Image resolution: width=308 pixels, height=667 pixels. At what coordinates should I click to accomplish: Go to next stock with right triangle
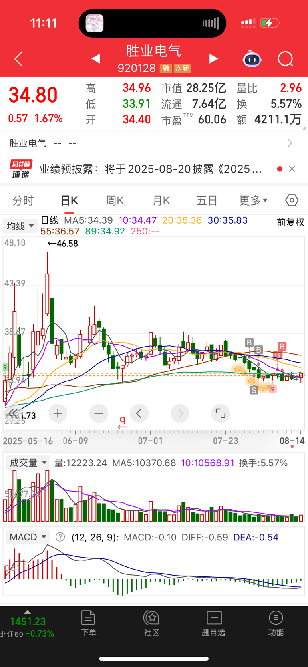(x=213, y=59)
